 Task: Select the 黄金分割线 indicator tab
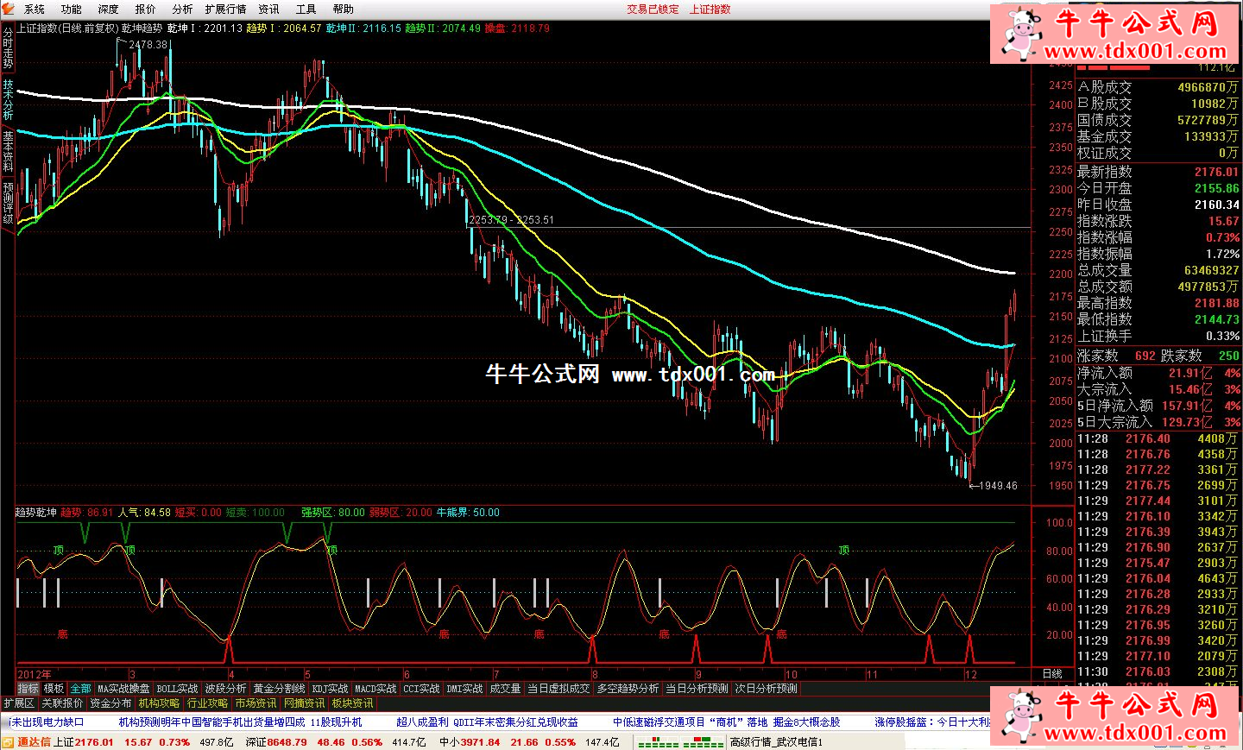coord(279,689)
